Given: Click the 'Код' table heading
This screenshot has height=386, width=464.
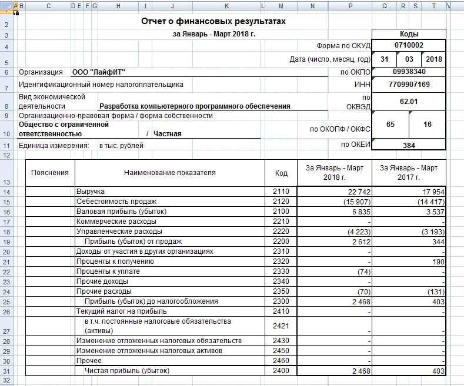Looking at the screenshot, I should click(x=281, y=173).
